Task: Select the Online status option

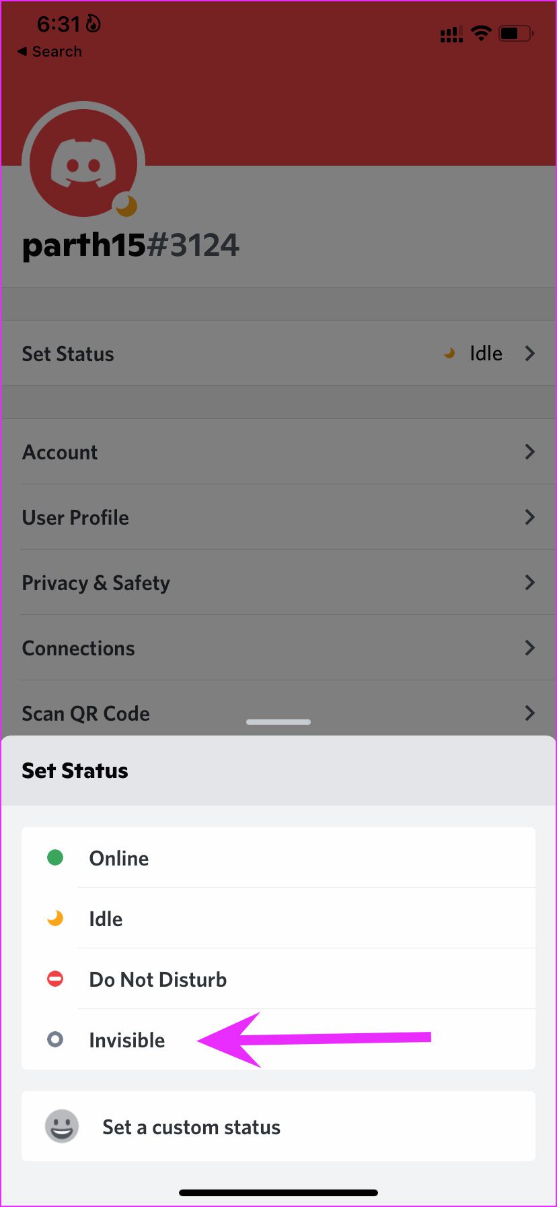Action: coord(119,858)
